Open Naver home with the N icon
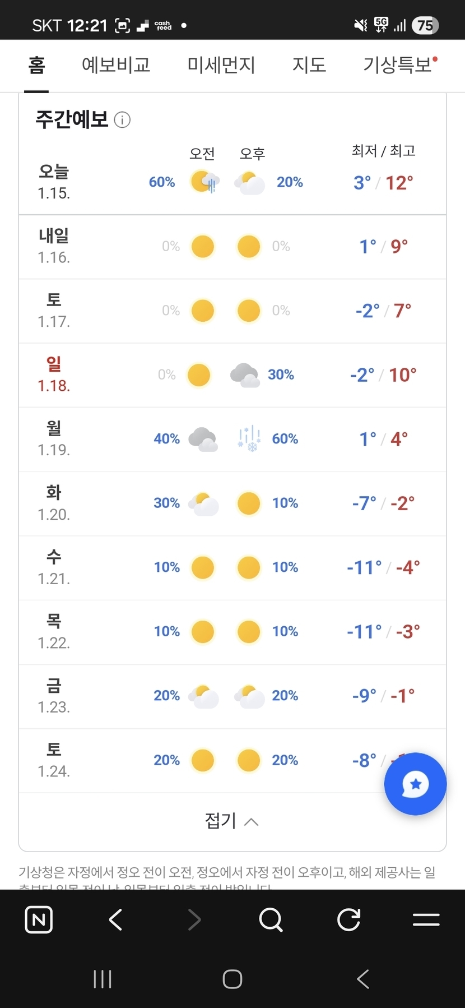465x1008 pixels. [39, 919]
